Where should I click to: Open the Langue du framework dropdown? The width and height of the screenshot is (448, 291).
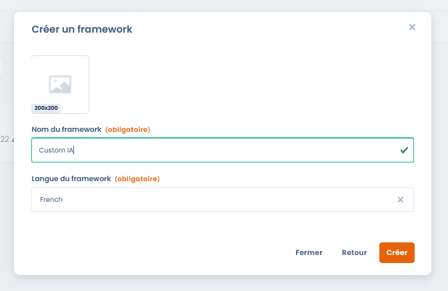[x=213, y=200]
